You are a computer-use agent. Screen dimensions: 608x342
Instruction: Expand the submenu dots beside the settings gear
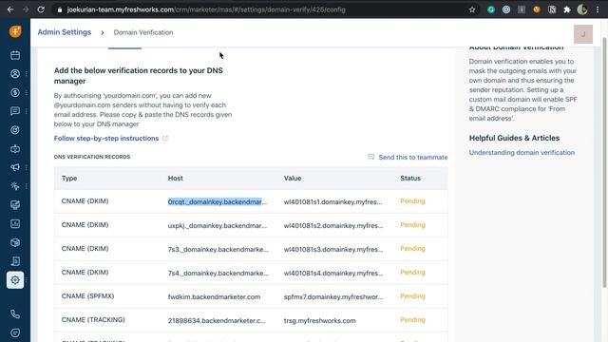[26, 280]
